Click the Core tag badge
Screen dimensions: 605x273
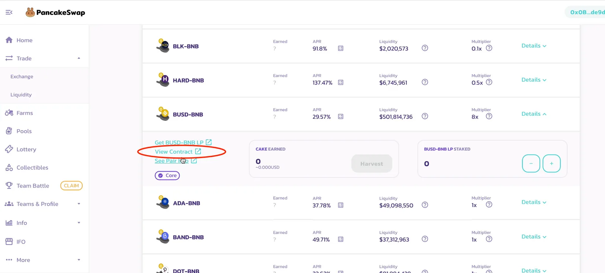(167, 175)
